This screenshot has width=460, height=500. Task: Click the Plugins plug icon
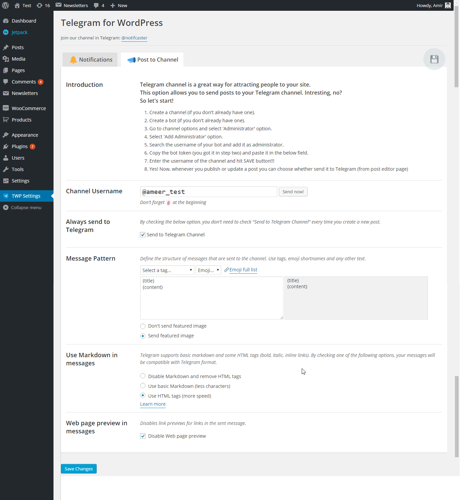(x=6, y=146)
